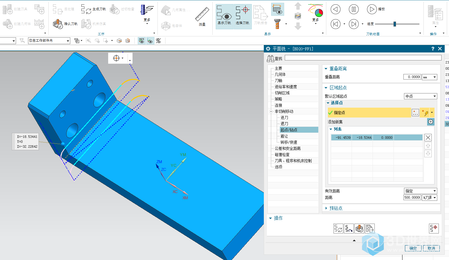Toggle the MCS display eye icon
Image resolution: width=449 pixels, height=260 pixels.
pos(141,41)
